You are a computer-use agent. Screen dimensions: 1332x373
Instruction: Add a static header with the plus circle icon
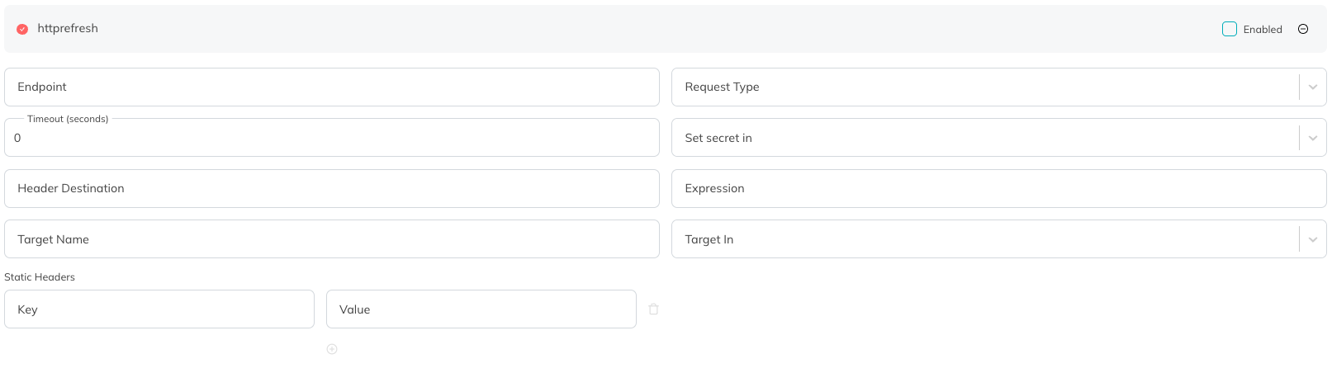click(x=332, y=349)
